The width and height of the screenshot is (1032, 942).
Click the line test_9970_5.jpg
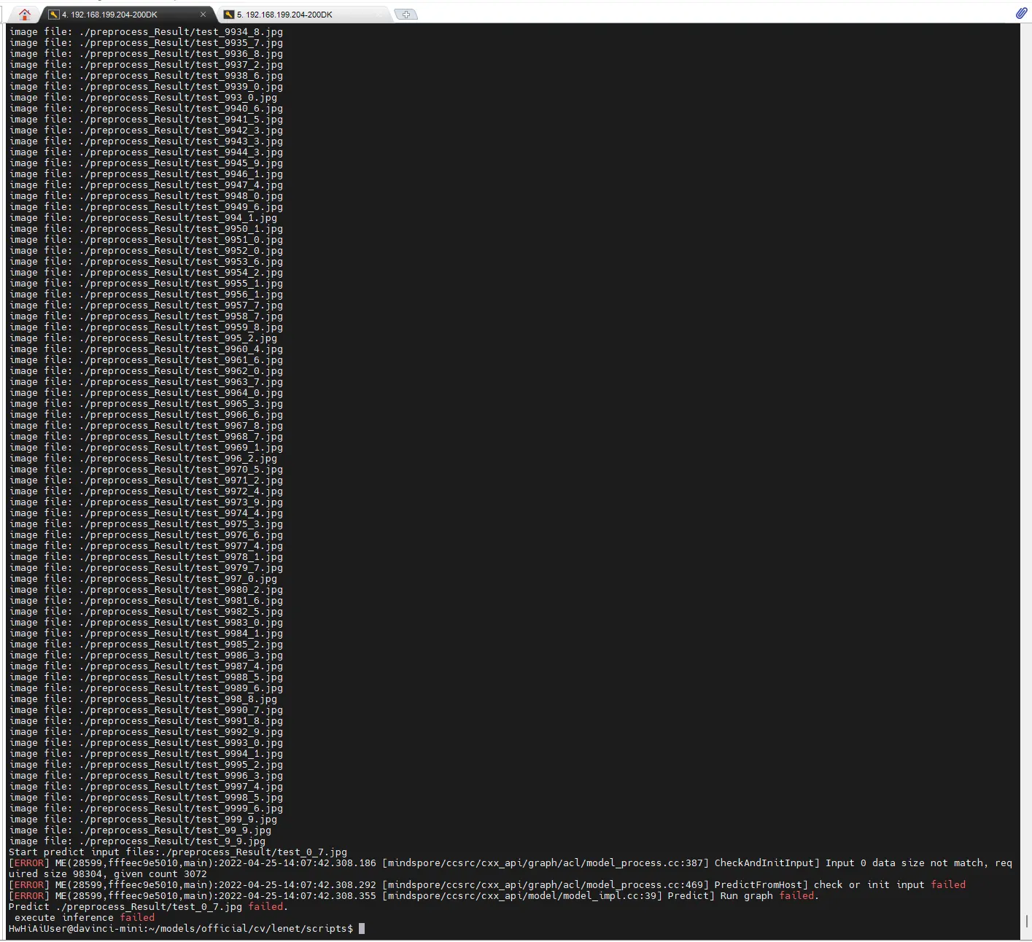pos(146,469)
